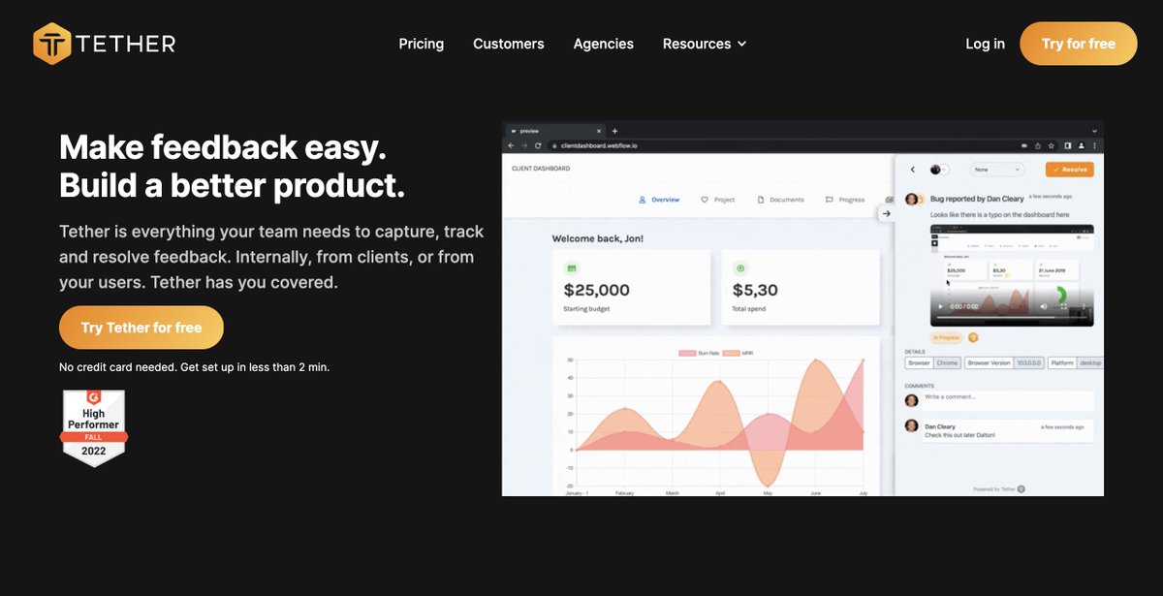The image size is (1163, 596).
Task: Go to the Agencies page
Action: pyautogui.click(x=604, y=44)
